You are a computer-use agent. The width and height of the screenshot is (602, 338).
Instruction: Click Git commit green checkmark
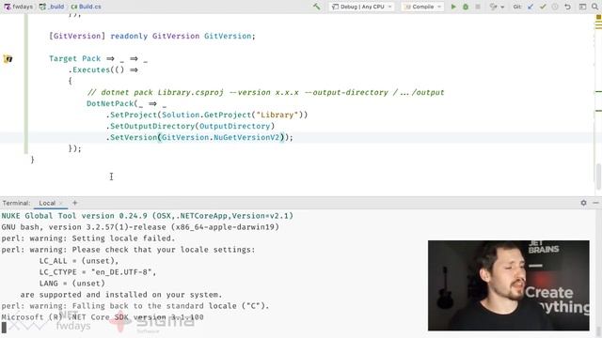click(x=543, y=7)
